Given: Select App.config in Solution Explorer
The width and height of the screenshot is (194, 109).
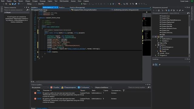Looking at the screenshot, I should (x=163, y=43).
